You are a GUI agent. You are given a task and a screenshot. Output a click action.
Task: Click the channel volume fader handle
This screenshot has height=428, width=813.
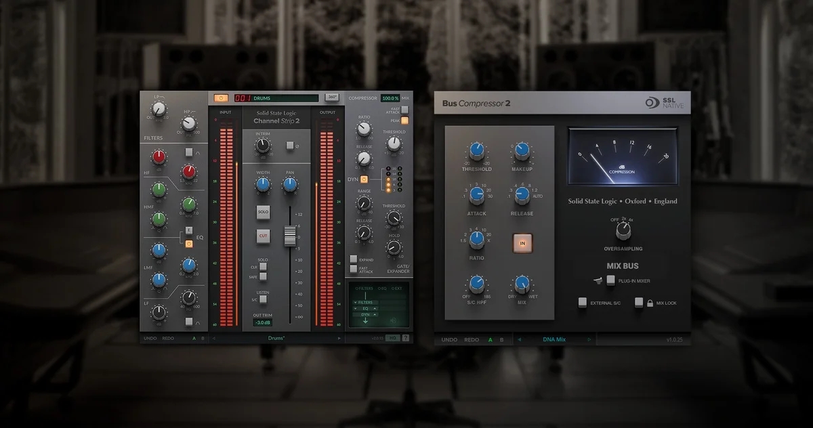point(290,236)
